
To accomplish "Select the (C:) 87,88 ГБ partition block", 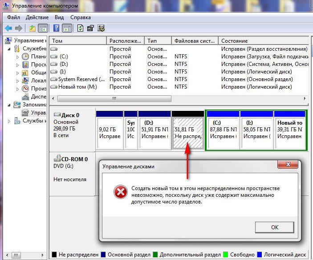I will click(223, 130).
